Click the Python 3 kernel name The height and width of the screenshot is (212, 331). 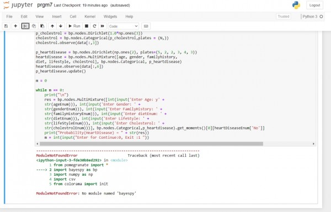coord(309,17)
